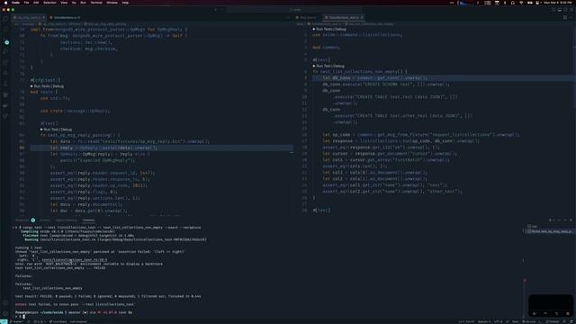The height and width of the screenshot is (324, 576).
Task: Click the remote indicator in status bar
Action: point(4,321)
